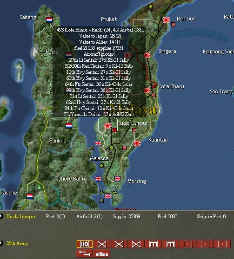
Task: Click the 'F1/Yamada Daitai' Zero group line
Action: click(99, 114)
